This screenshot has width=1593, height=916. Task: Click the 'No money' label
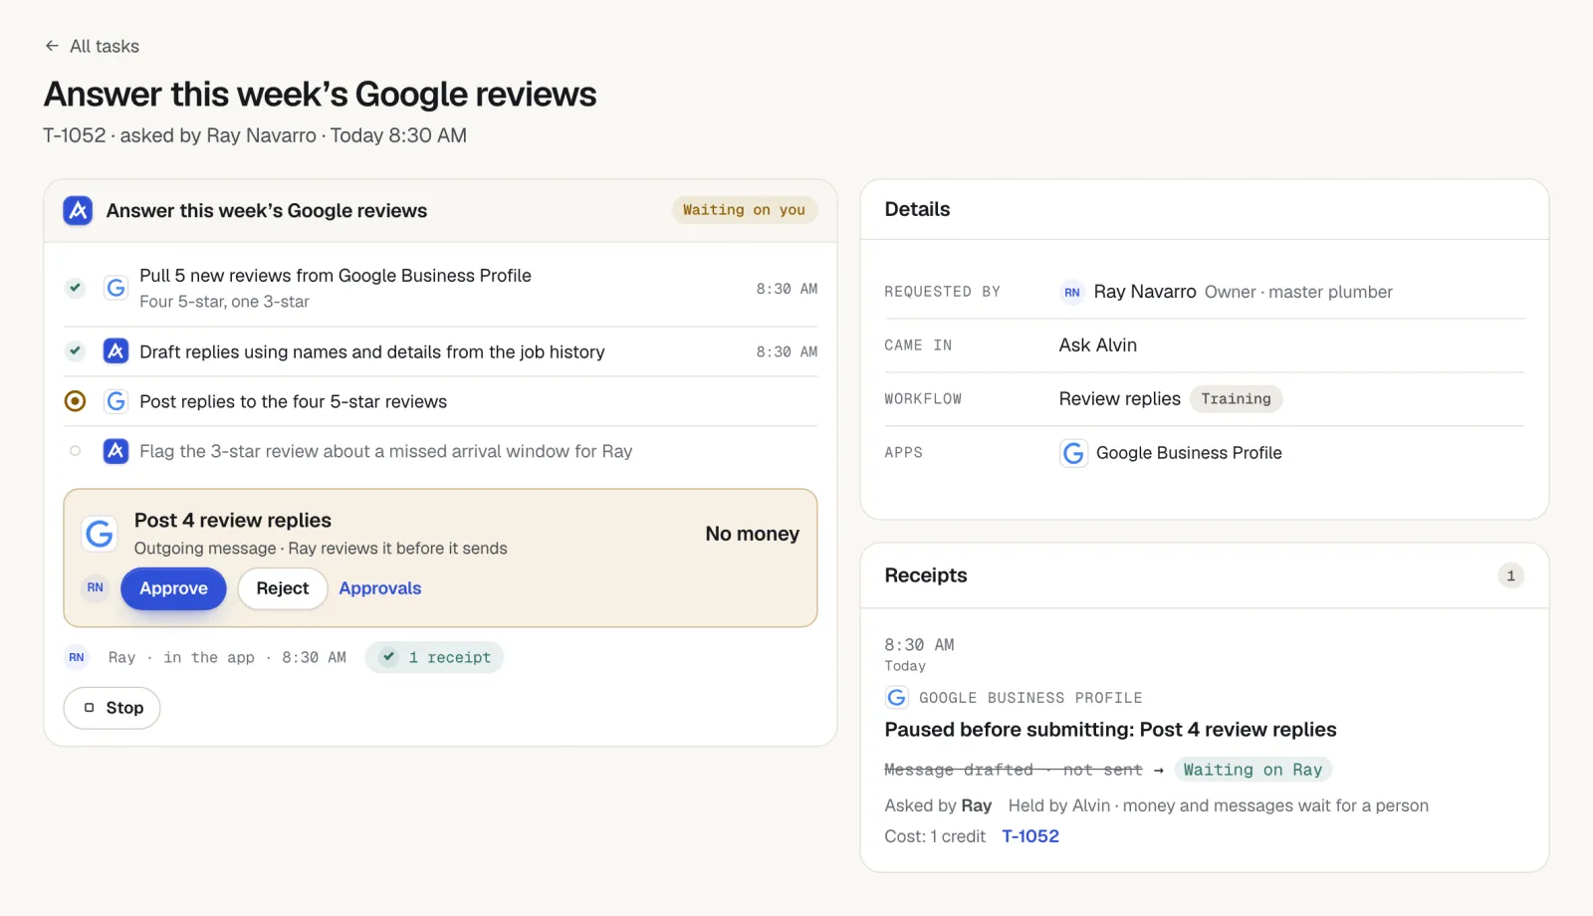(x=752, y=534)
